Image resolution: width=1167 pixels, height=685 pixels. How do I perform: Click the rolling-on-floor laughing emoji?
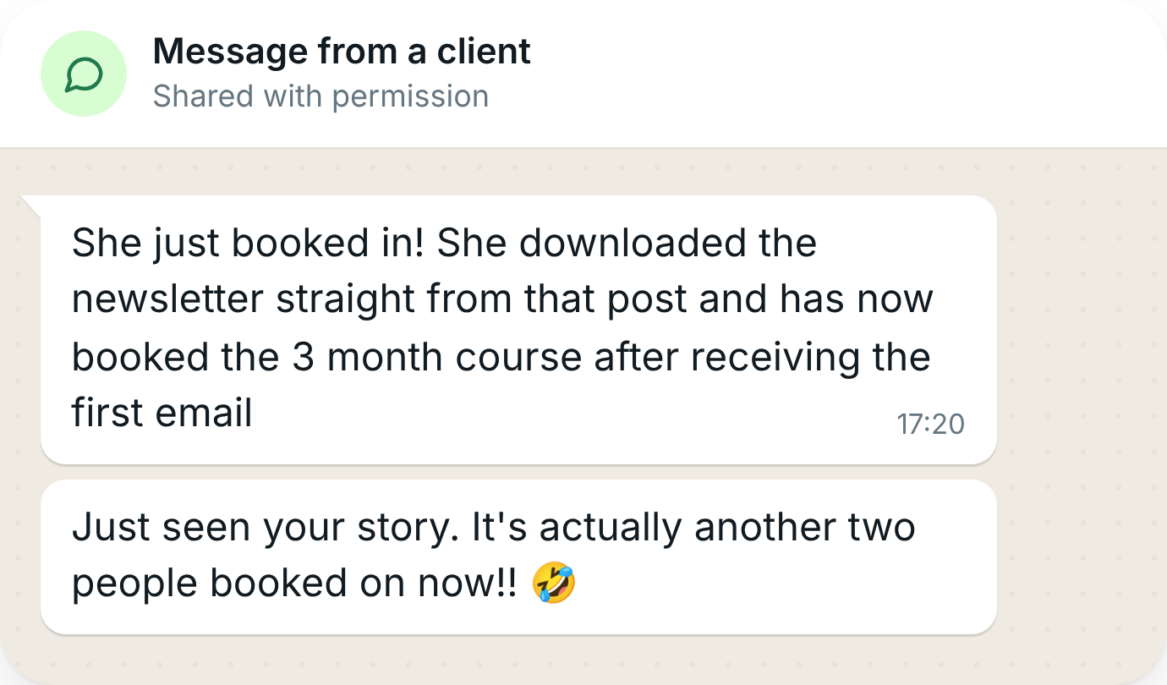click(554, 584)
